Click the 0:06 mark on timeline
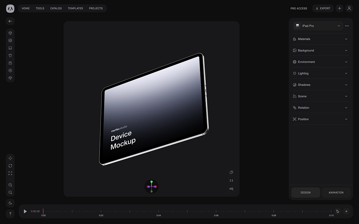Screen dimensions: 359x224 [216, 215]
